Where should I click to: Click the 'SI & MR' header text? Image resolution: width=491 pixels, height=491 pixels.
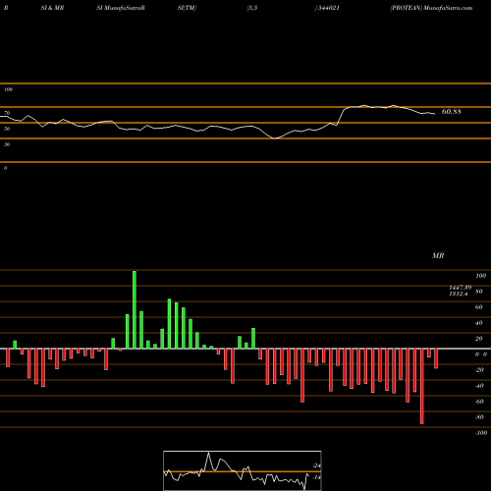(52, 8)
